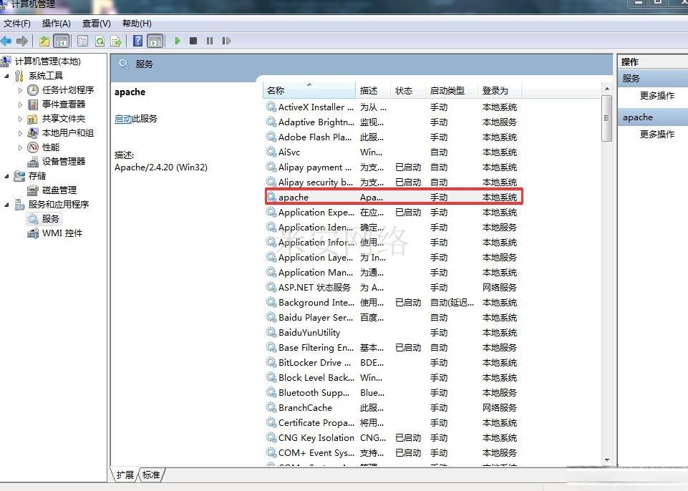Expand the 事件查看器 node
The height and width of the screenshot is (491, 688).
pos(20,105)
